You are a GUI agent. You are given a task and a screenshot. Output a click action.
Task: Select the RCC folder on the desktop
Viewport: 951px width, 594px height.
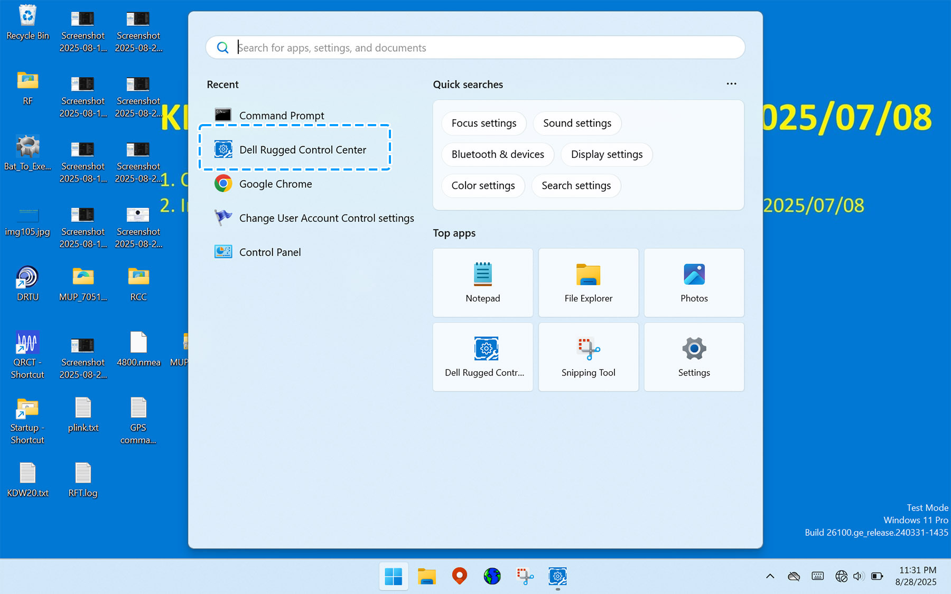click(138, 284)
